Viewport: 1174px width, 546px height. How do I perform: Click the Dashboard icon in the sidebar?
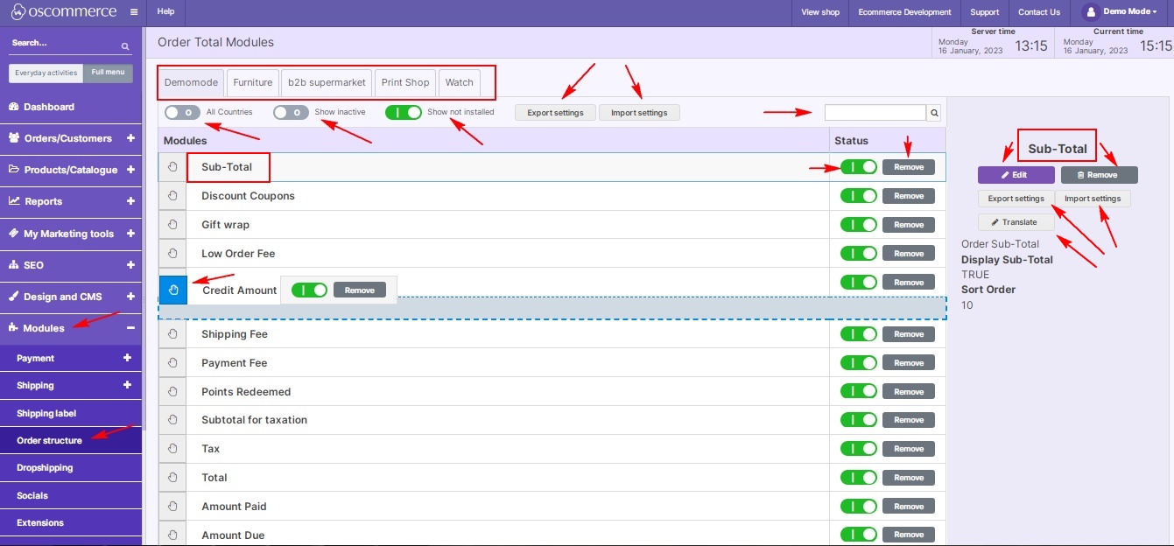coord(12,107)
